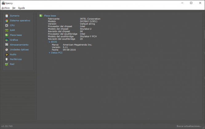
Task: Click the Modelo del southbridge label
Action: [61, 36]
